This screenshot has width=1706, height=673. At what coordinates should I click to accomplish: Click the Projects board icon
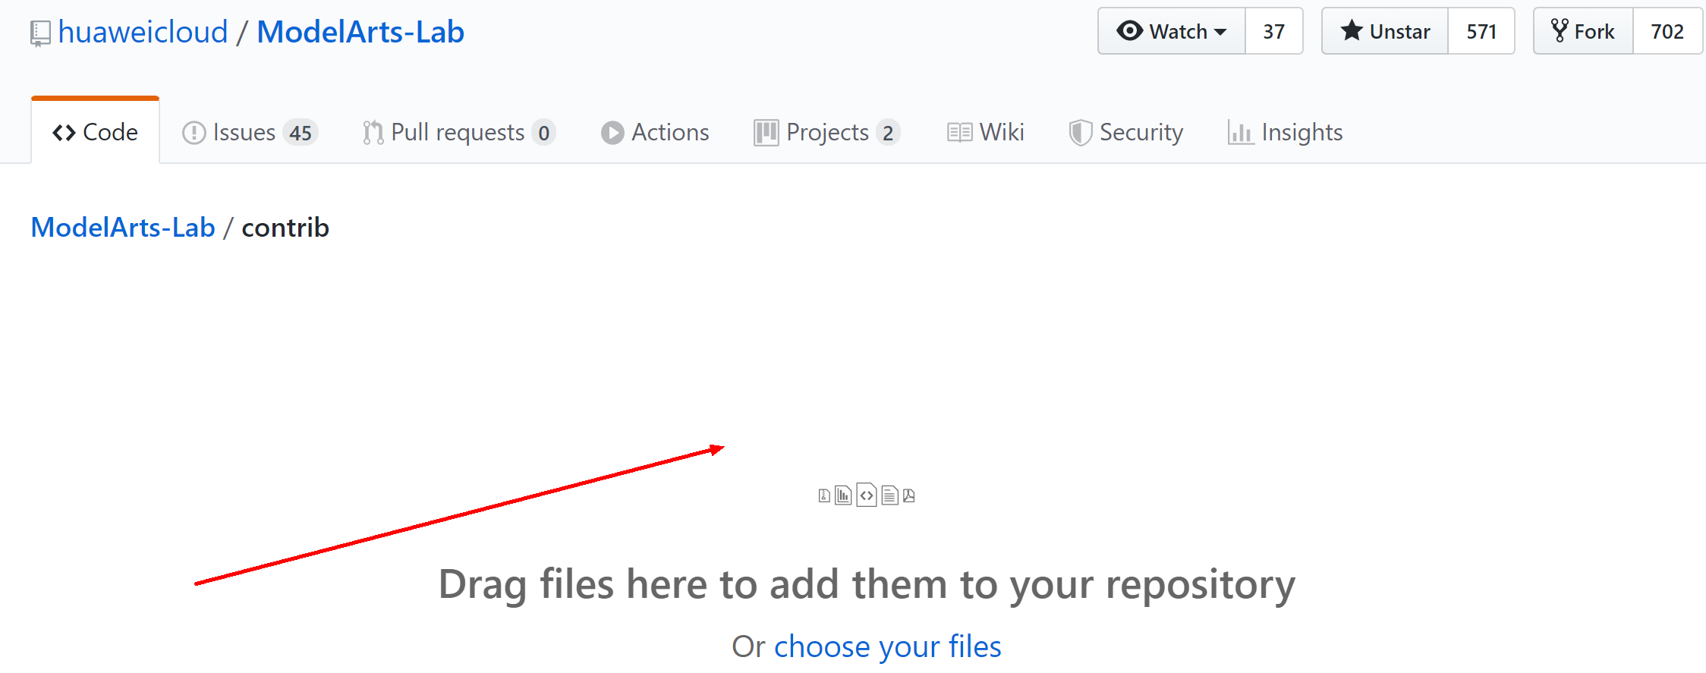click(x=766, y=133)
